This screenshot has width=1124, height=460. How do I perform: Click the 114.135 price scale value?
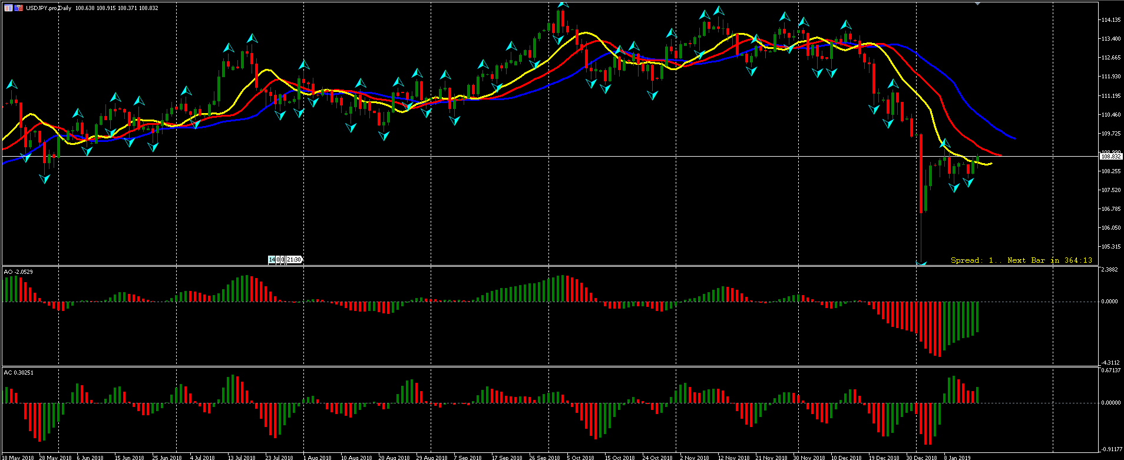(1110, 20)
